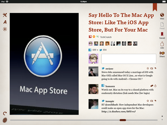Open the font style A icon

coord(5,22)
